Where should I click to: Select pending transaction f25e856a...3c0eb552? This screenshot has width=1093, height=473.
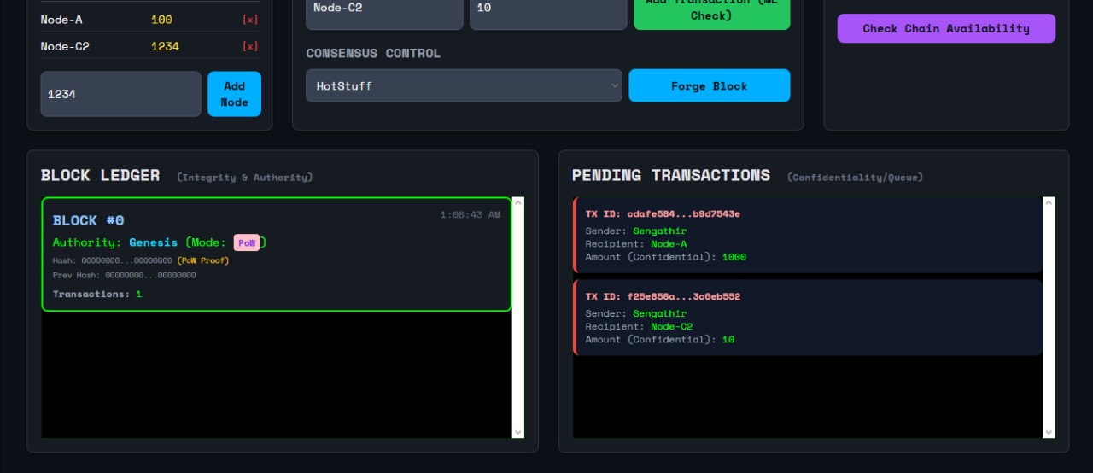click(808, 318)
